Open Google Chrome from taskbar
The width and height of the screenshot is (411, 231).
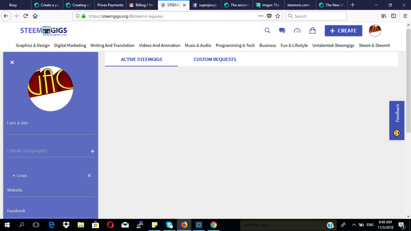pyautogui.click(x=214, y=225)
